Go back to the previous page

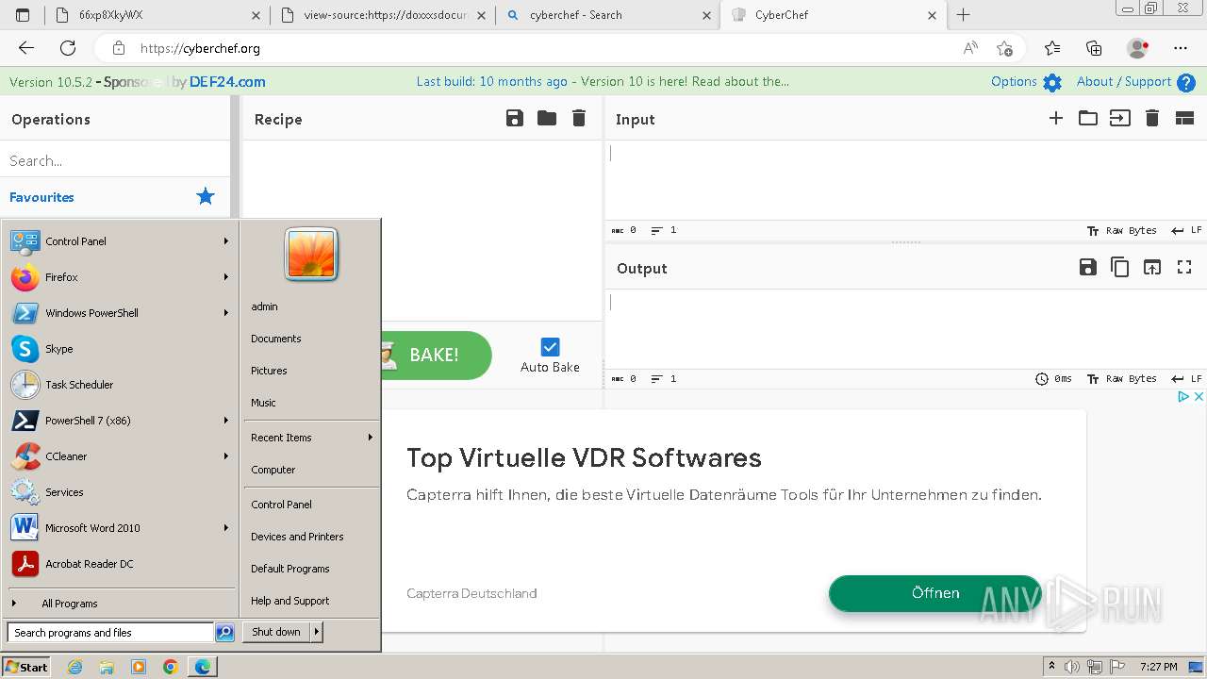pos(26,48)
